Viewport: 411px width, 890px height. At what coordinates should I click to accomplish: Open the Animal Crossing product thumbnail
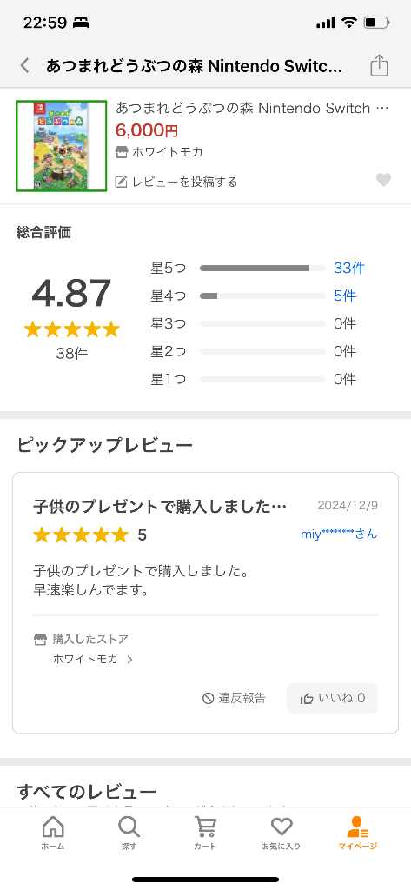click(62, 146)
